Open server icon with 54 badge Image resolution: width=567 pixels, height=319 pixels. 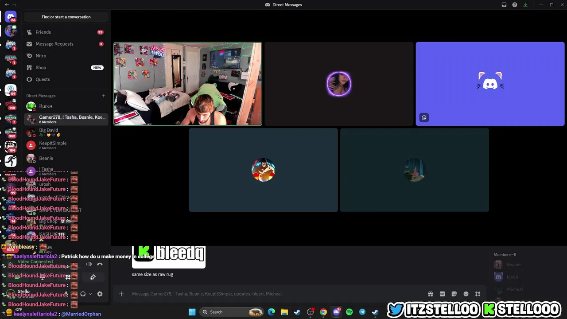pos(11,90)
